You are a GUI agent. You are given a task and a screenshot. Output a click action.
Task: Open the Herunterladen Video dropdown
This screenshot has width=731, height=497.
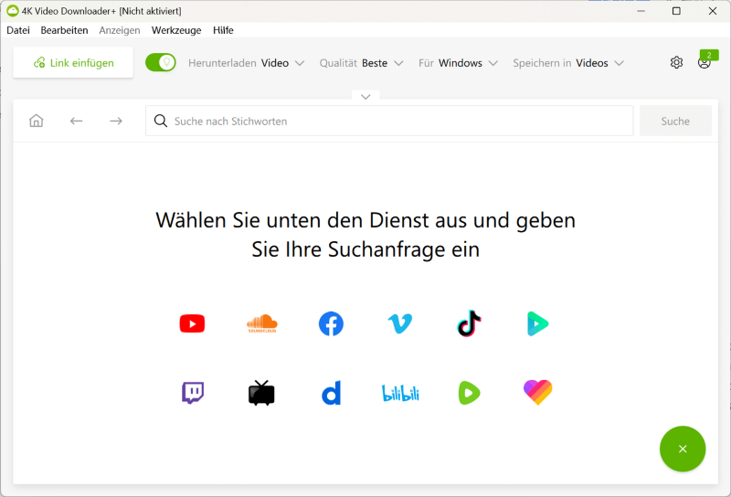[x=246, y=63]
